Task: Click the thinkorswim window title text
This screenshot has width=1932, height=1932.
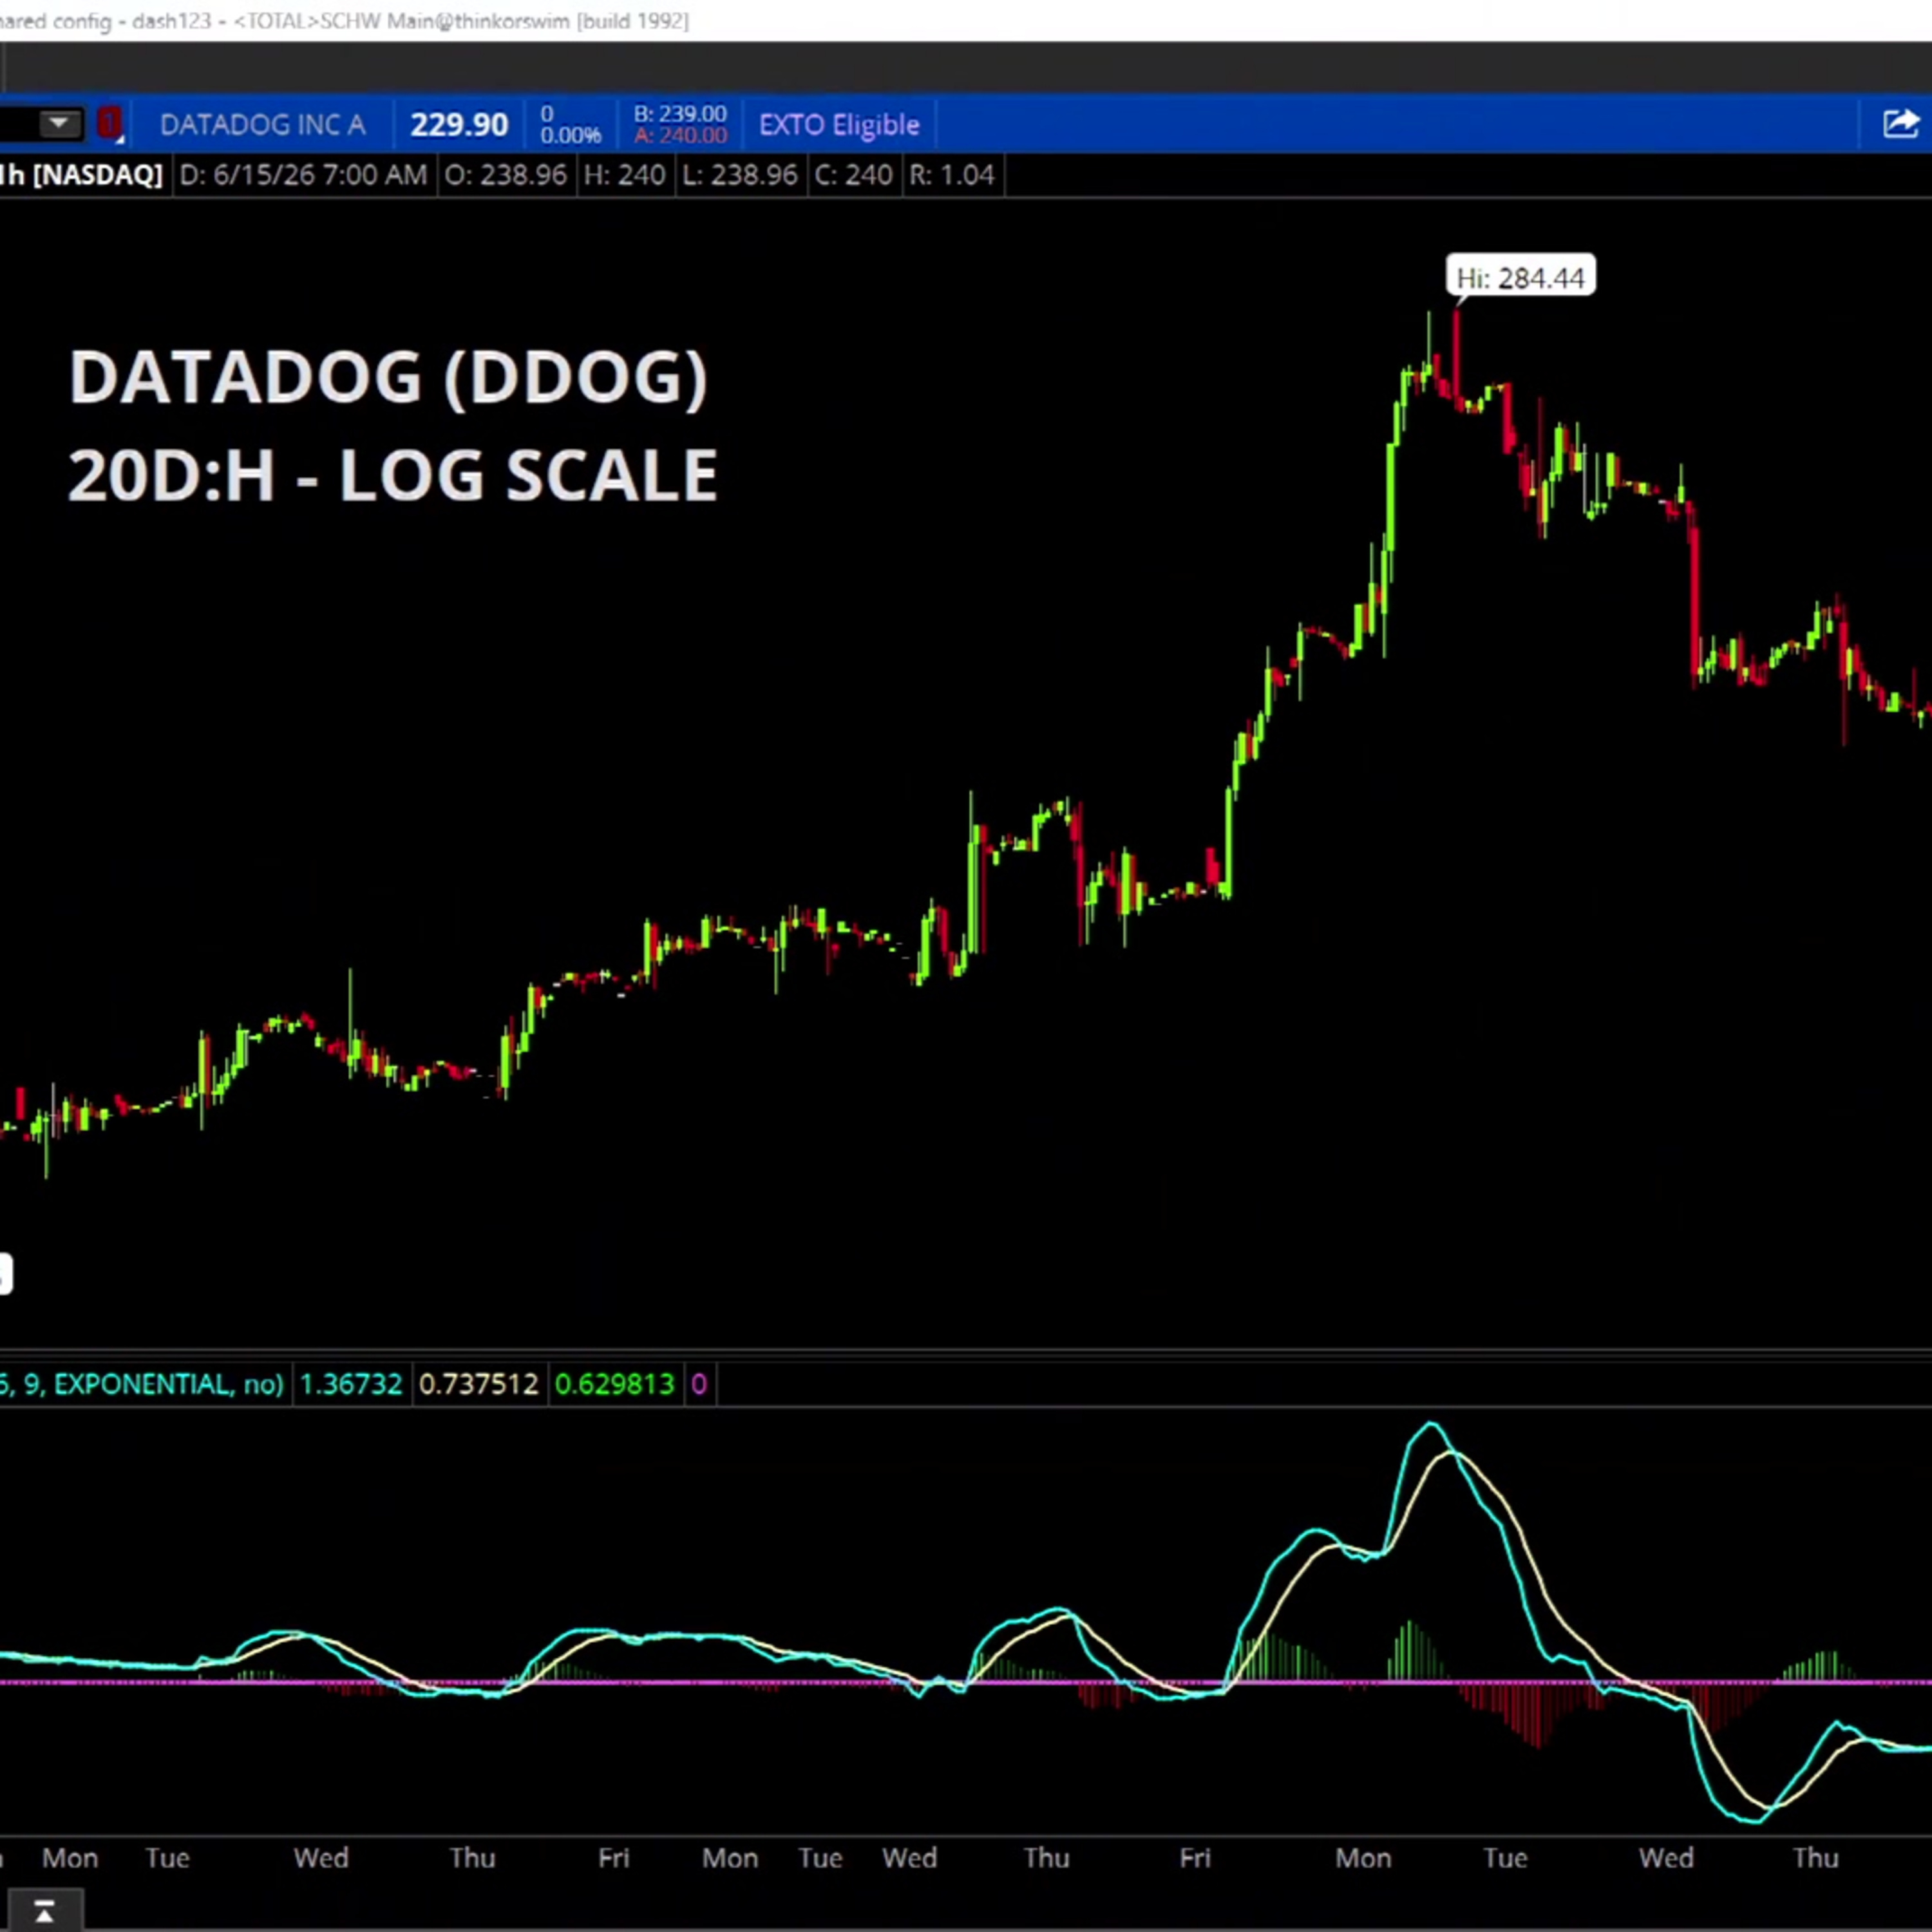Action: [x=345, y=21]
